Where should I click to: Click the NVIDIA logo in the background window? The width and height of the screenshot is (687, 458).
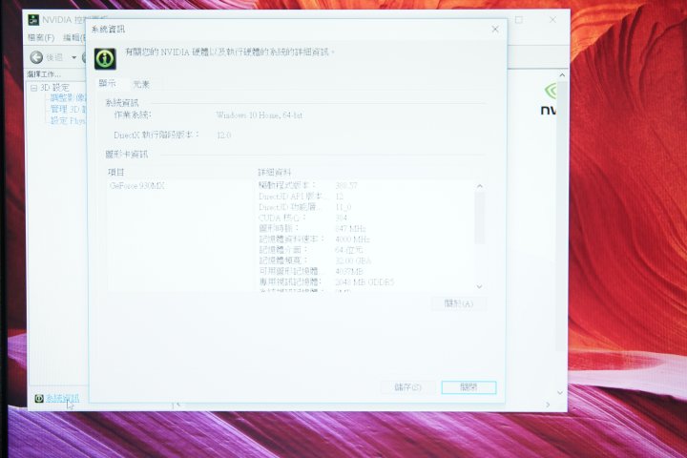549,100
